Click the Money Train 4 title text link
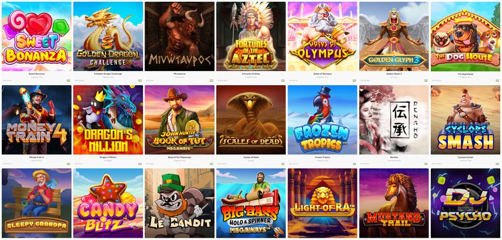 [x=36, y=157]
